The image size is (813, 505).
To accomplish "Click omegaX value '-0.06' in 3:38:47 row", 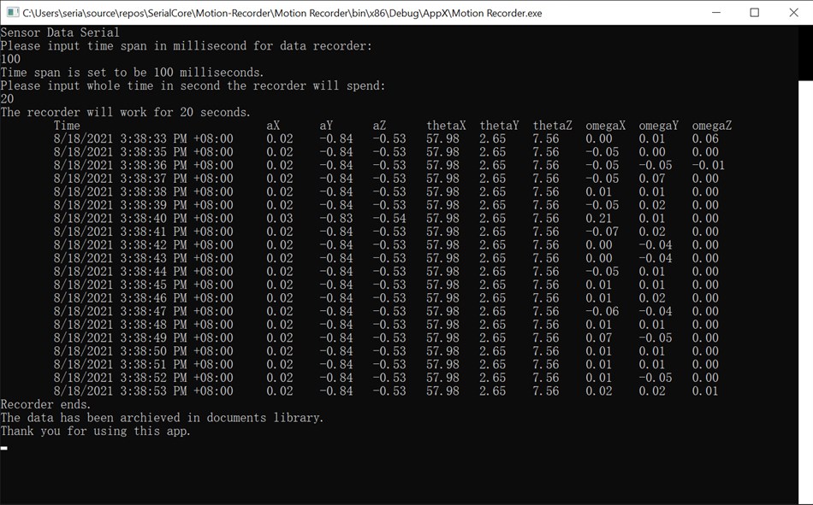I will pos(602,311).
